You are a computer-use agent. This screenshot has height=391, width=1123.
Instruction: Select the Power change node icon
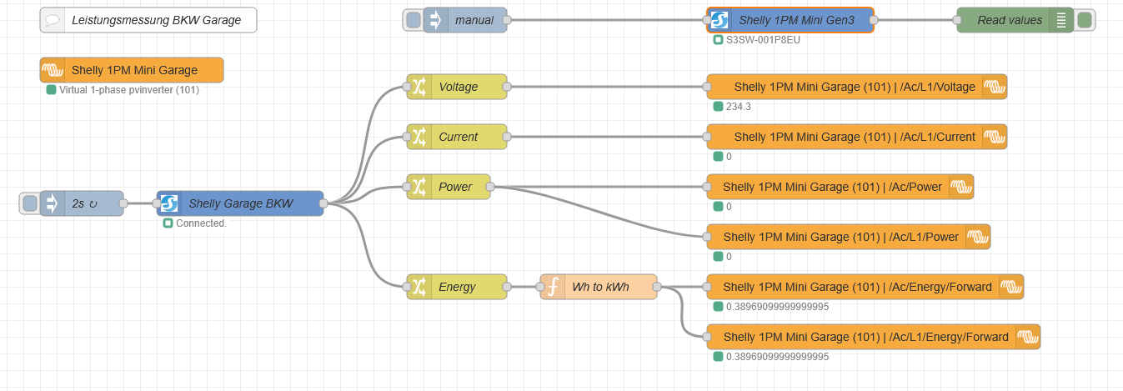tap(419, 187)
